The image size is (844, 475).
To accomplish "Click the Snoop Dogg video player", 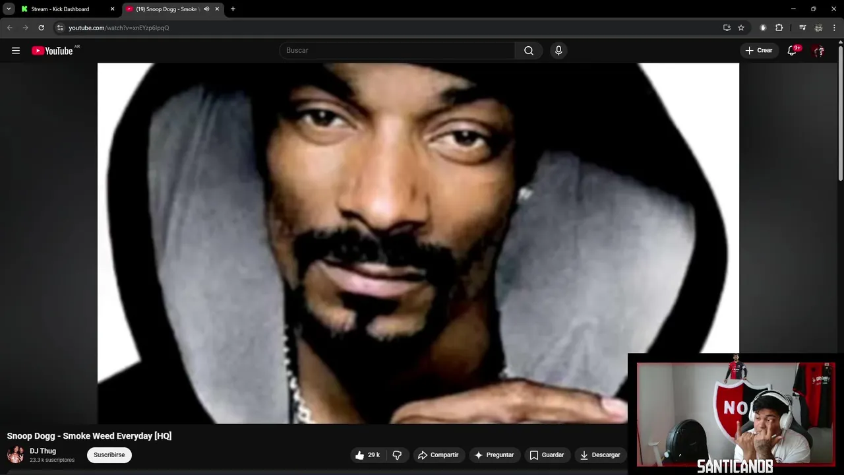I will click(418, 243).
